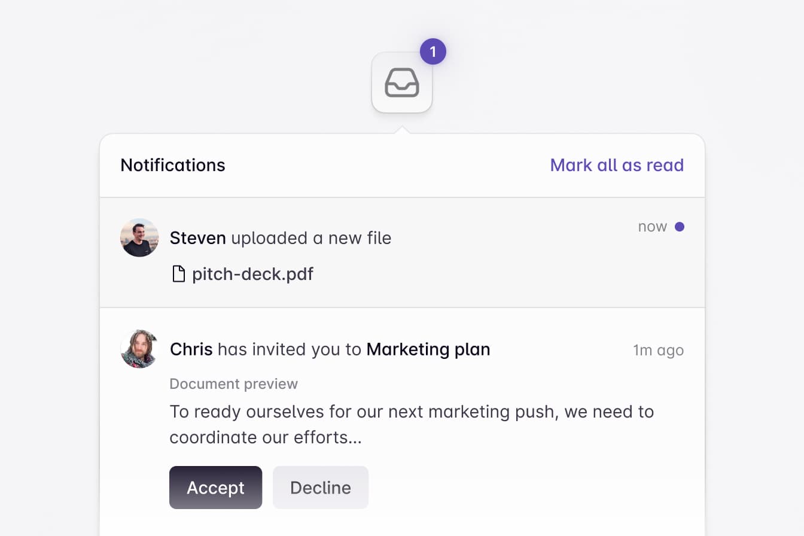804x536 pixels.
Task: Click the file icon beside pitch-deck.pdf
Action: click(178, 274)
